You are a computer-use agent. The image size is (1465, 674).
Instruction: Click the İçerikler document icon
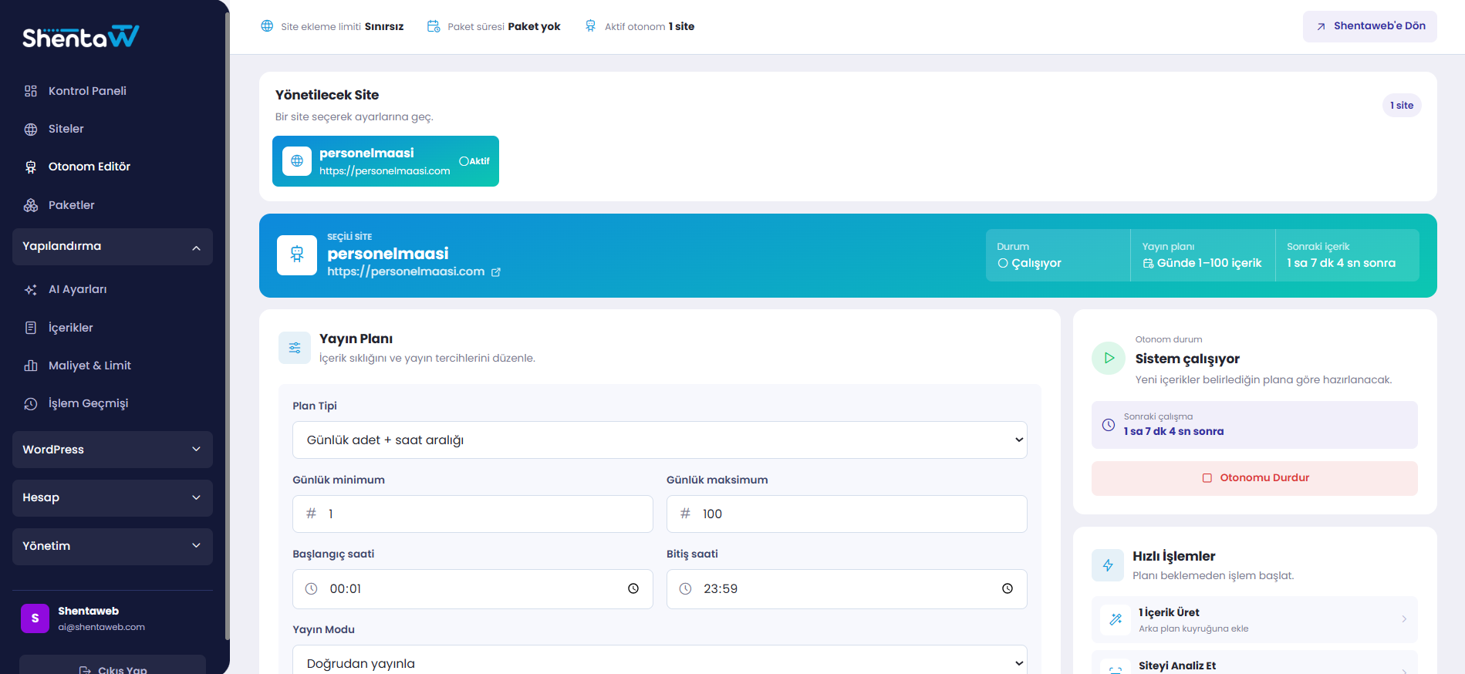click(31, 328)
